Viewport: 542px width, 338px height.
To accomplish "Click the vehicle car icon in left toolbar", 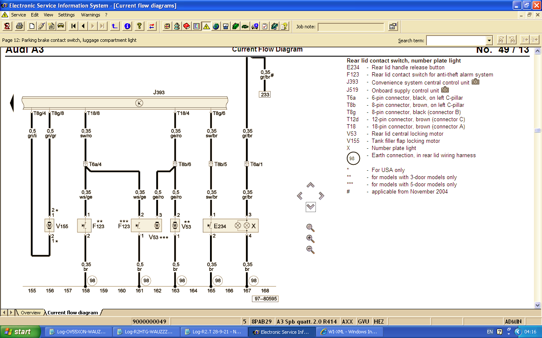I will tap(61, 26).
